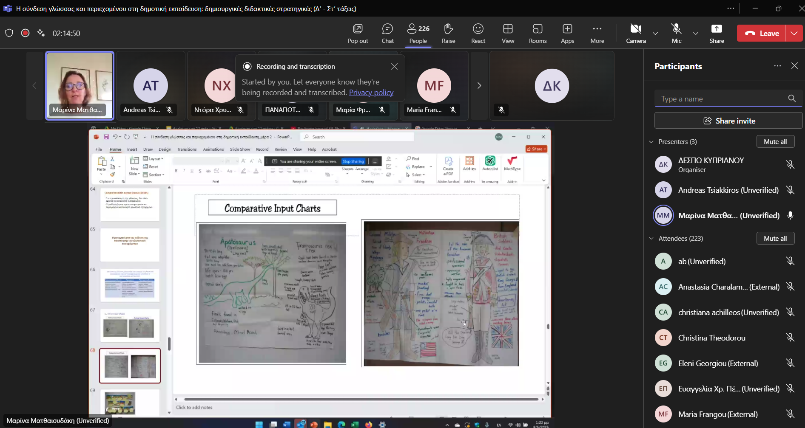Dismiss the Recording and transcription notification
Screen dimensions: 805x428
(394, 67)
